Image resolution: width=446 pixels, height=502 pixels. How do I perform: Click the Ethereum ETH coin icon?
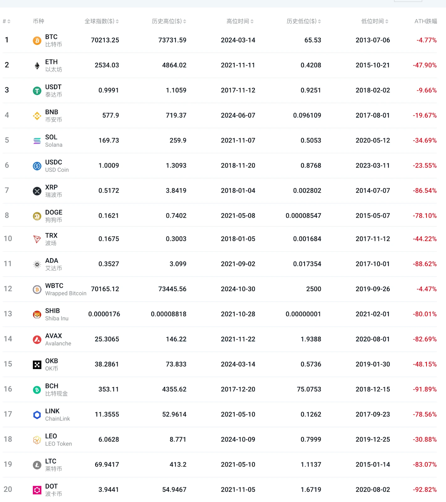pyautogui.click(x=37, y=66)
